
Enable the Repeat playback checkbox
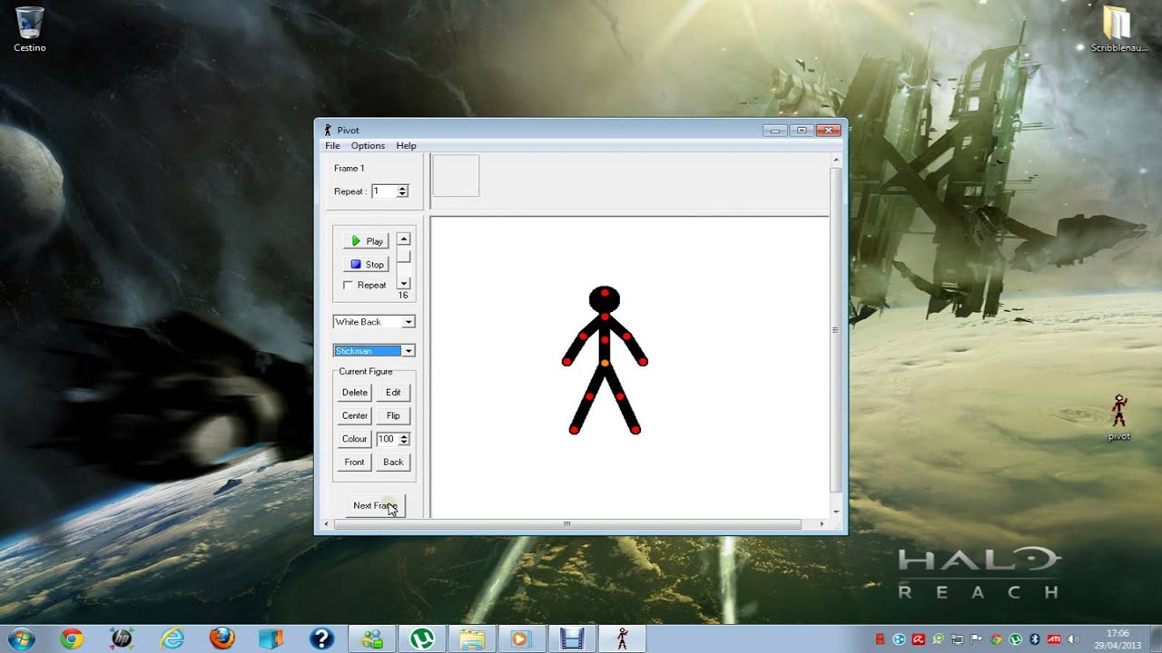coord(348,285)
